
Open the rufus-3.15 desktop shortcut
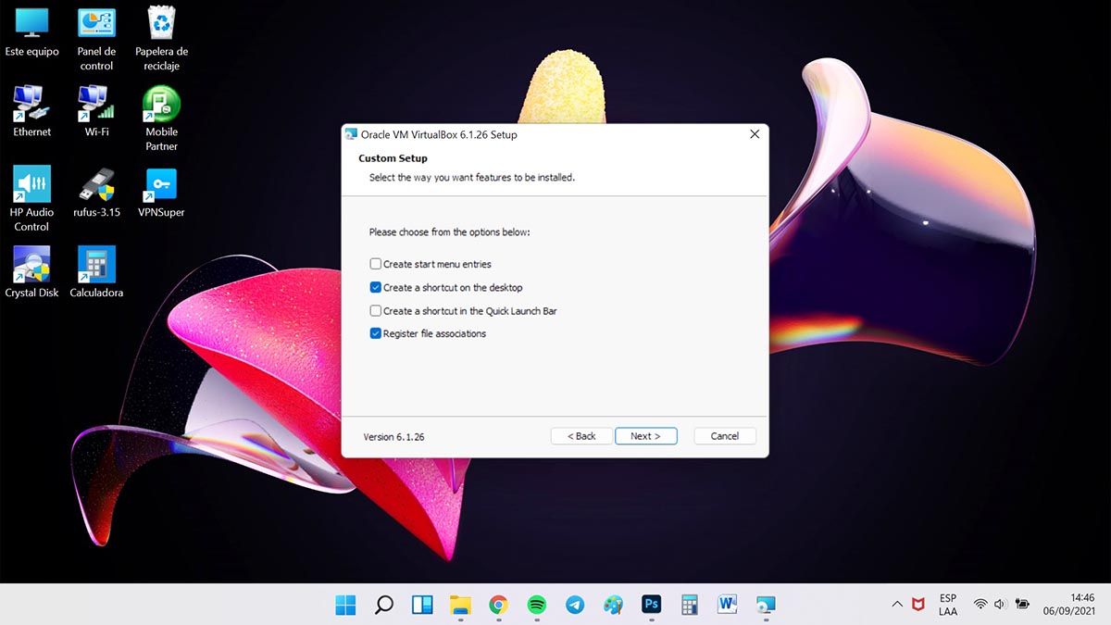pos(96,186)
